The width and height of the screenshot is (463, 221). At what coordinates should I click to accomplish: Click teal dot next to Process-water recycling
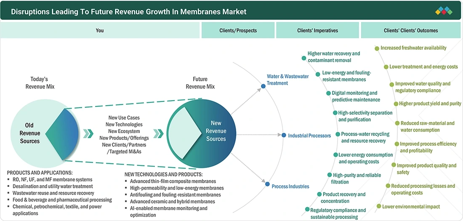338,134
